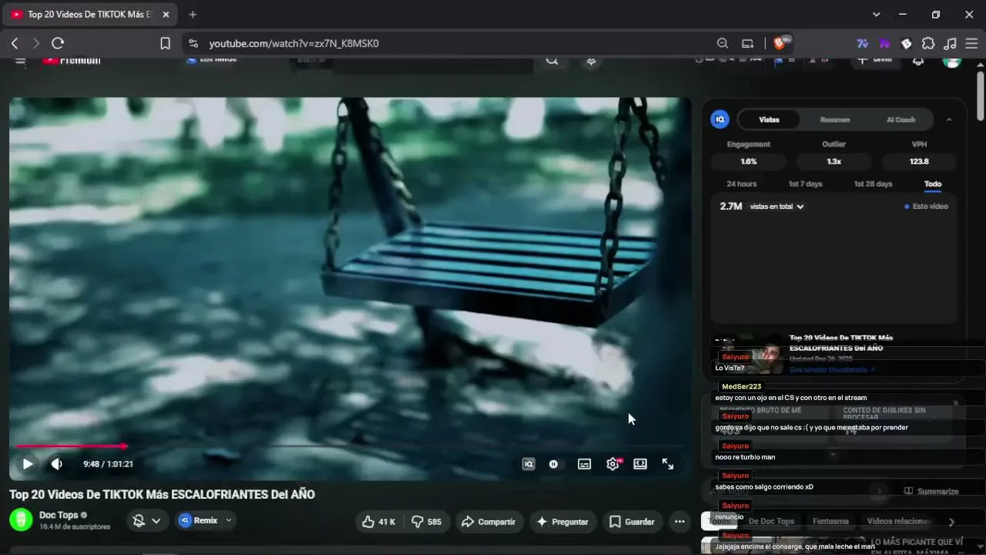Click the VPH value 123.8
Image resolution: width=986 pixels, height=555 pixels.
pyautogui.click(x=919, y=162)
